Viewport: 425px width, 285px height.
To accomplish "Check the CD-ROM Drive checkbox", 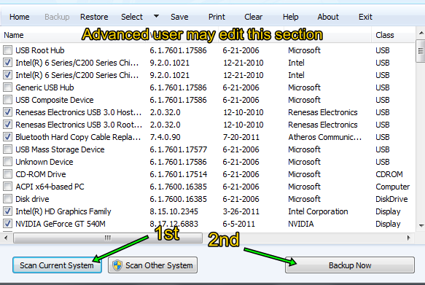I will [7, 174].
